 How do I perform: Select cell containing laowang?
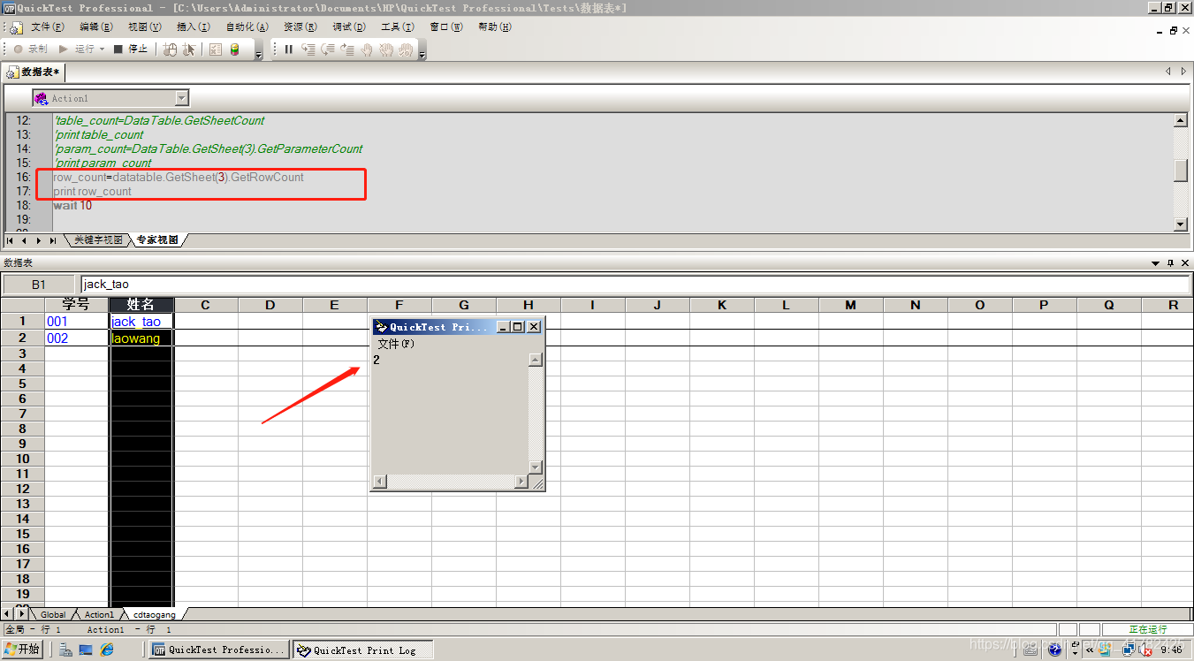(141, 338)
